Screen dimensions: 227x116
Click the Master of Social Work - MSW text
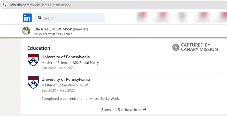click(x=65, y=85)
